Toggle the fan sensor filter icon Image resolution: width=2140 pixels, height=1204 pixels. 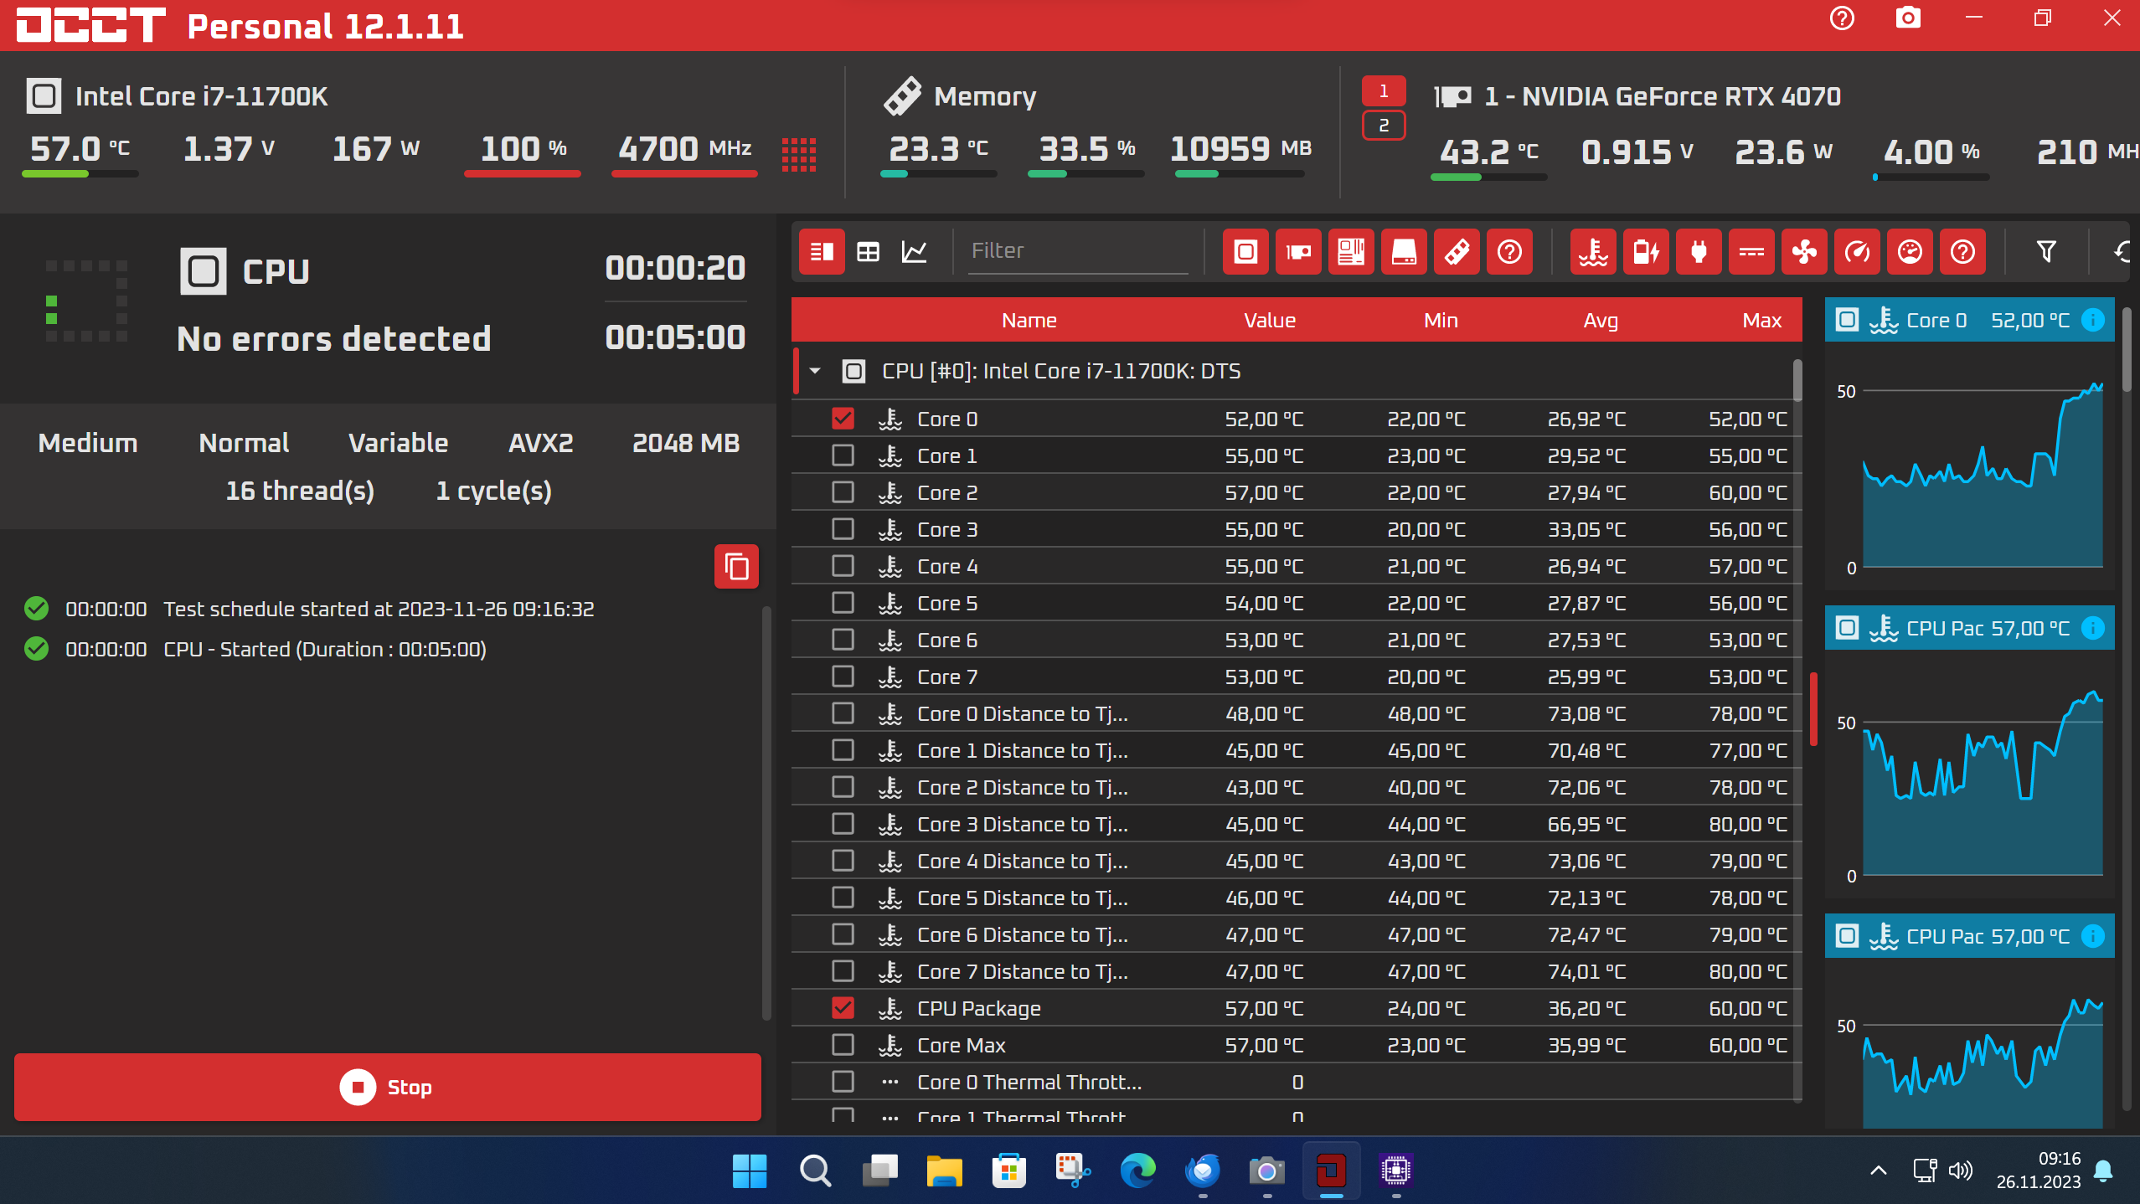click(x=1804, y=251)
